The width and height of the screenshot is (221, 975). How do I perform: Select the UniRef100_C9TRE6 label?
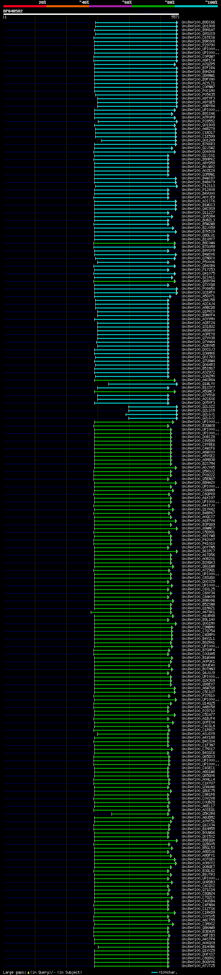[198, 445]
